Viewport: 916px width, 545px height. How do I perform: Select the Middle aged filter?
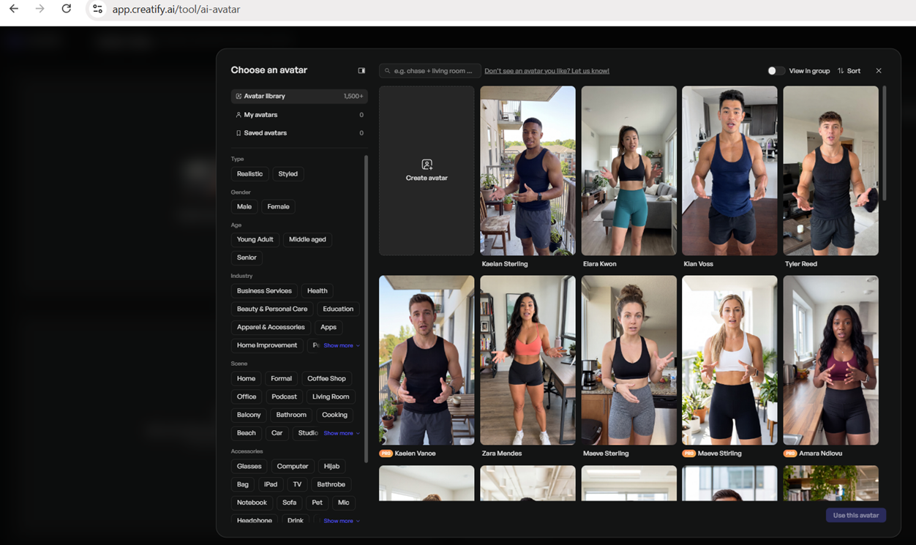coord(307,240)
